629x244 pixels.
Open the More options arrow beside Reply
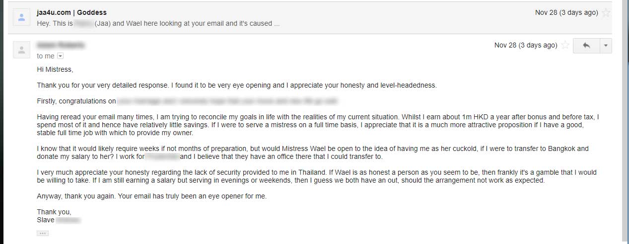click(x=606, y=46)
